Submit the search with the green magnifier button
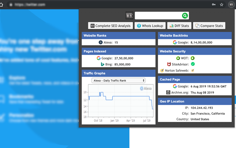 click(185, 16)
